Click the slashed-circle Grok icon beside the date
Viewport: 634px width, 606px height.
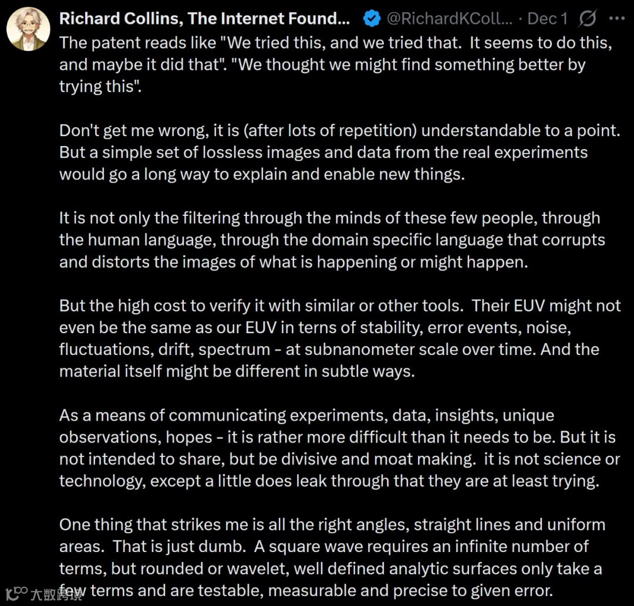point(587,19)
